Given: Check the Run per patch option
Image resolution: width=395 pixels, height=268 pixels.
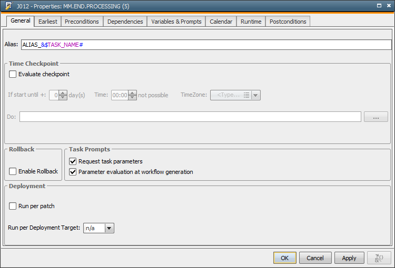Looking at the screenshot, I should point(13,207).
